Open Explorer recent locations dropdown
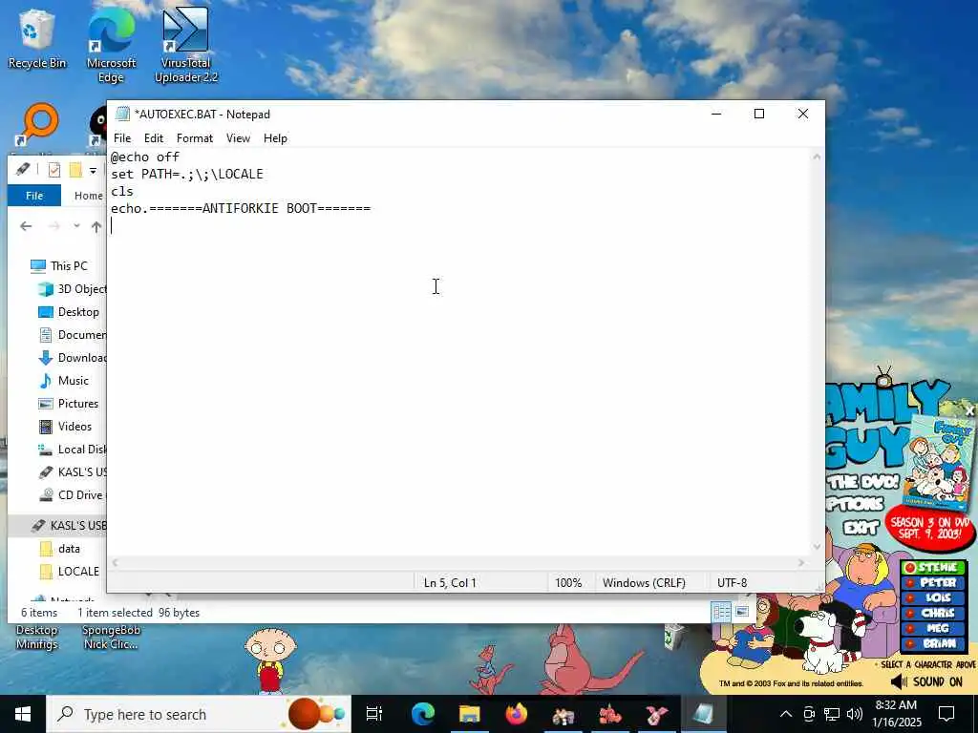The width and height of the screenshot is (978, 733). 76,226
